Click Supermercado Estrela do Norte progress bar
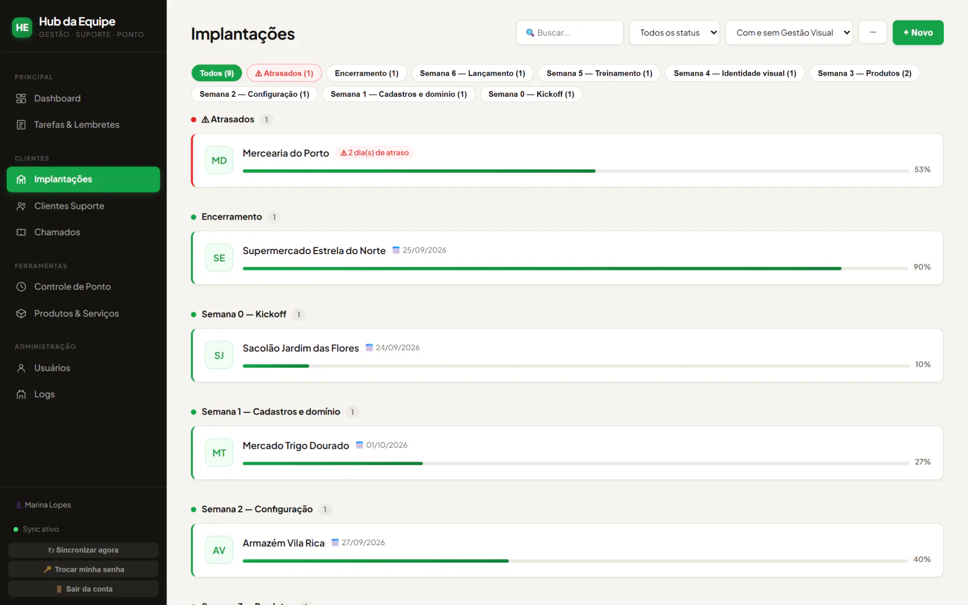The height and width of the screenshot is (605, 968). [x=575, y=269]
